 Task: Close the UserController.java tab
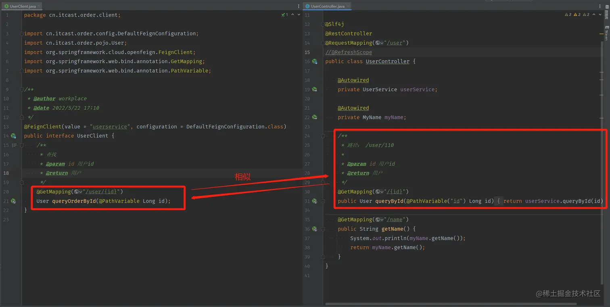[349, 6]
